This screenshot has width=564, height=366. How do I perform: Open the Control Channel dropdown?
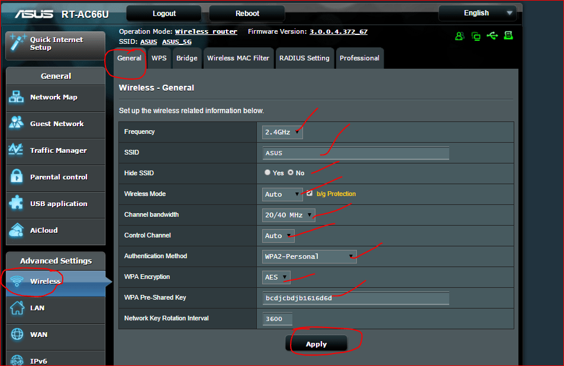tap(278, 236)
